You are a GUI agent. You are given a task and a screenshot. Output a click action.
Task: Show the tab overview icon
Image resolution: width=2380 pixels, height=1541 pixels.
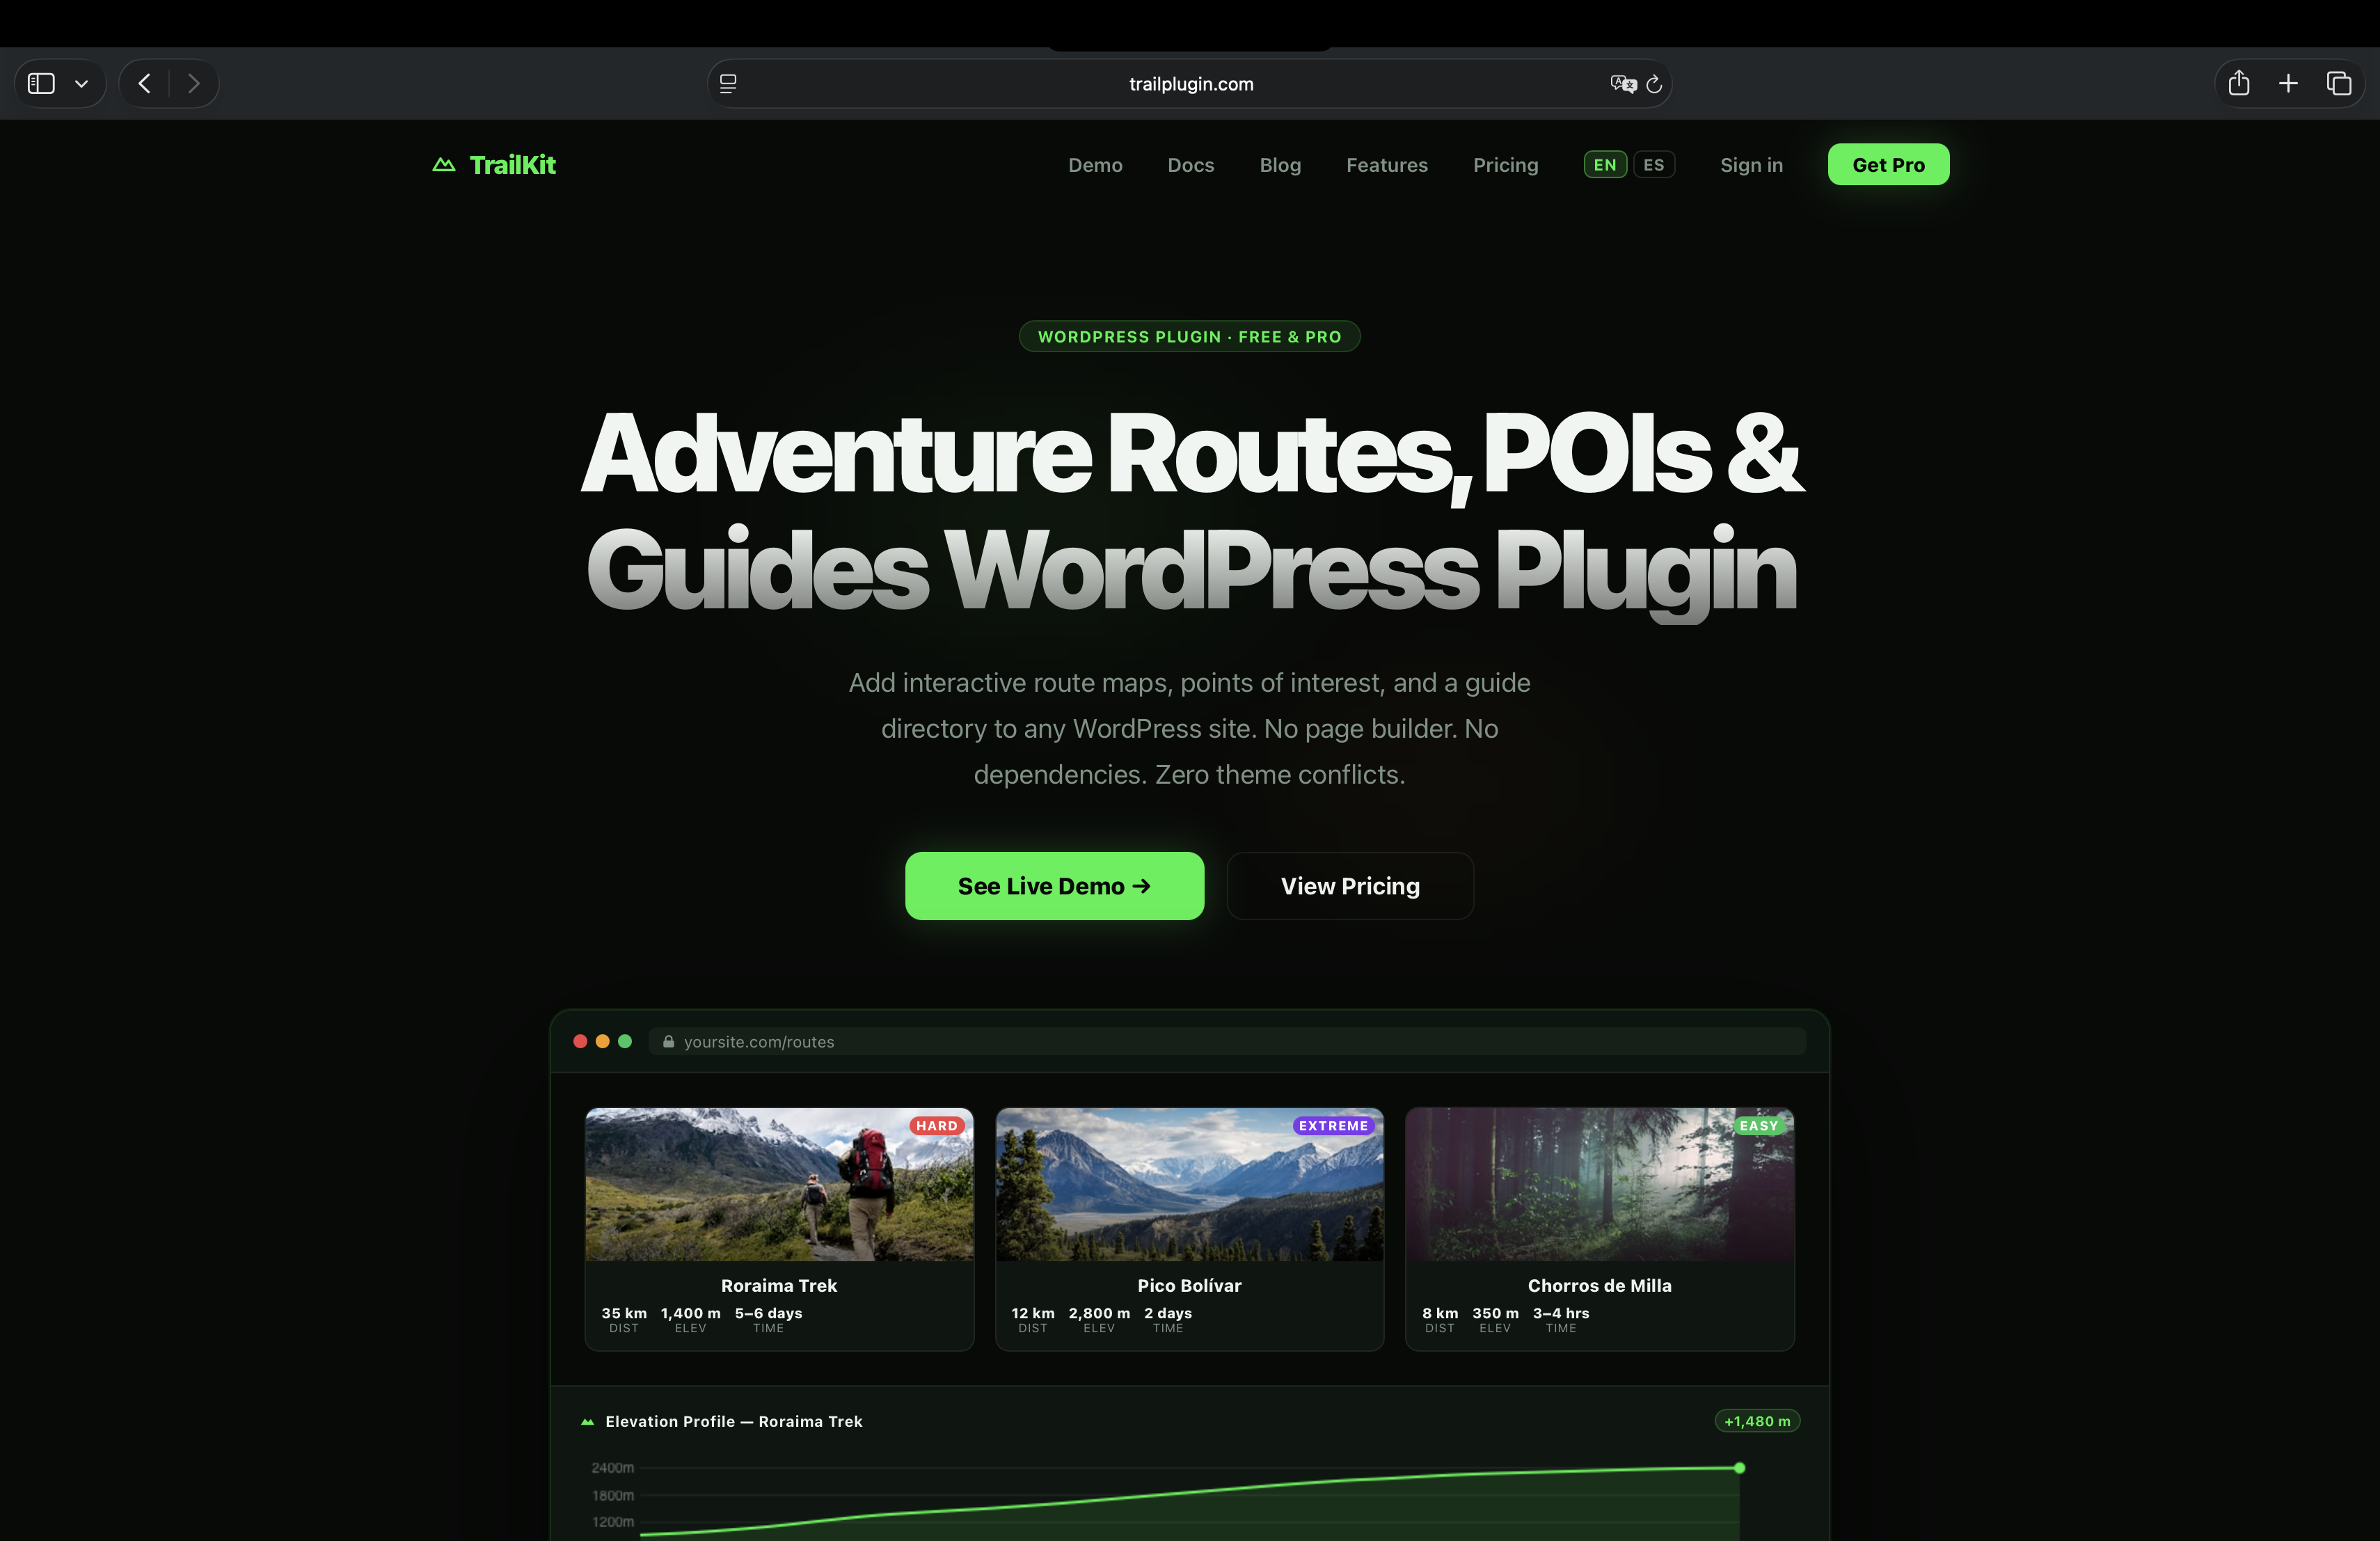[2338, 83]
